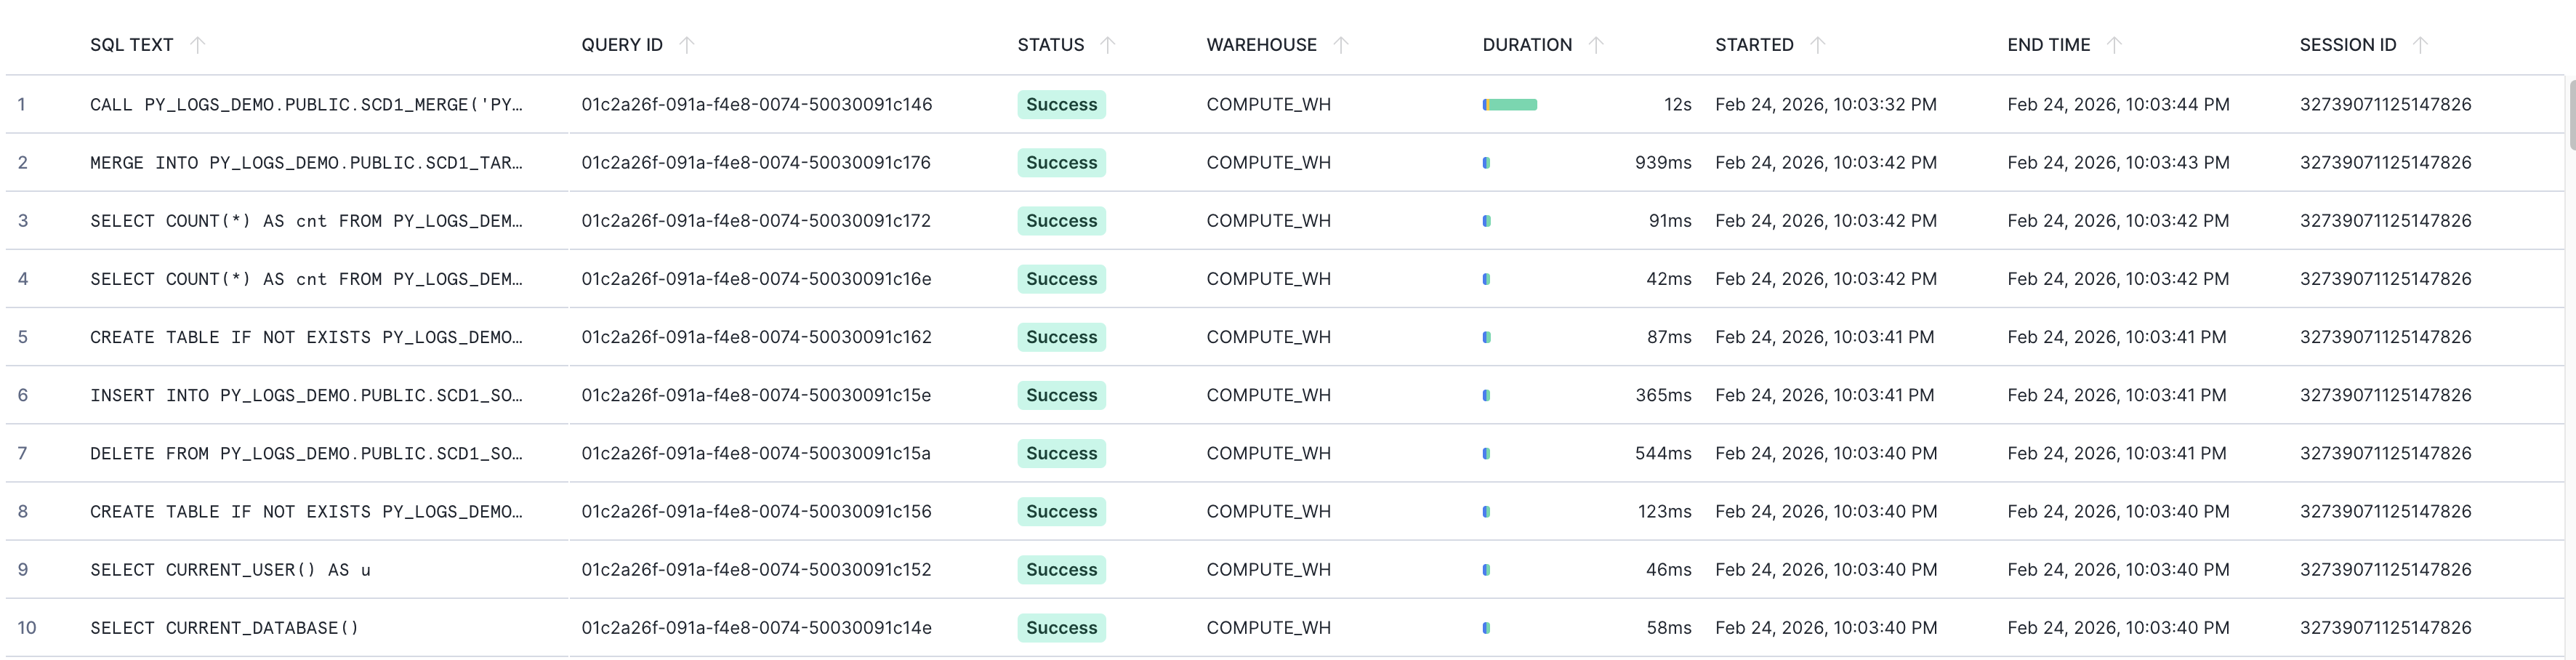Select the Success badge on the DELETE FROM row
This screenshot has height=660, width=2576.
point(1061,453)
